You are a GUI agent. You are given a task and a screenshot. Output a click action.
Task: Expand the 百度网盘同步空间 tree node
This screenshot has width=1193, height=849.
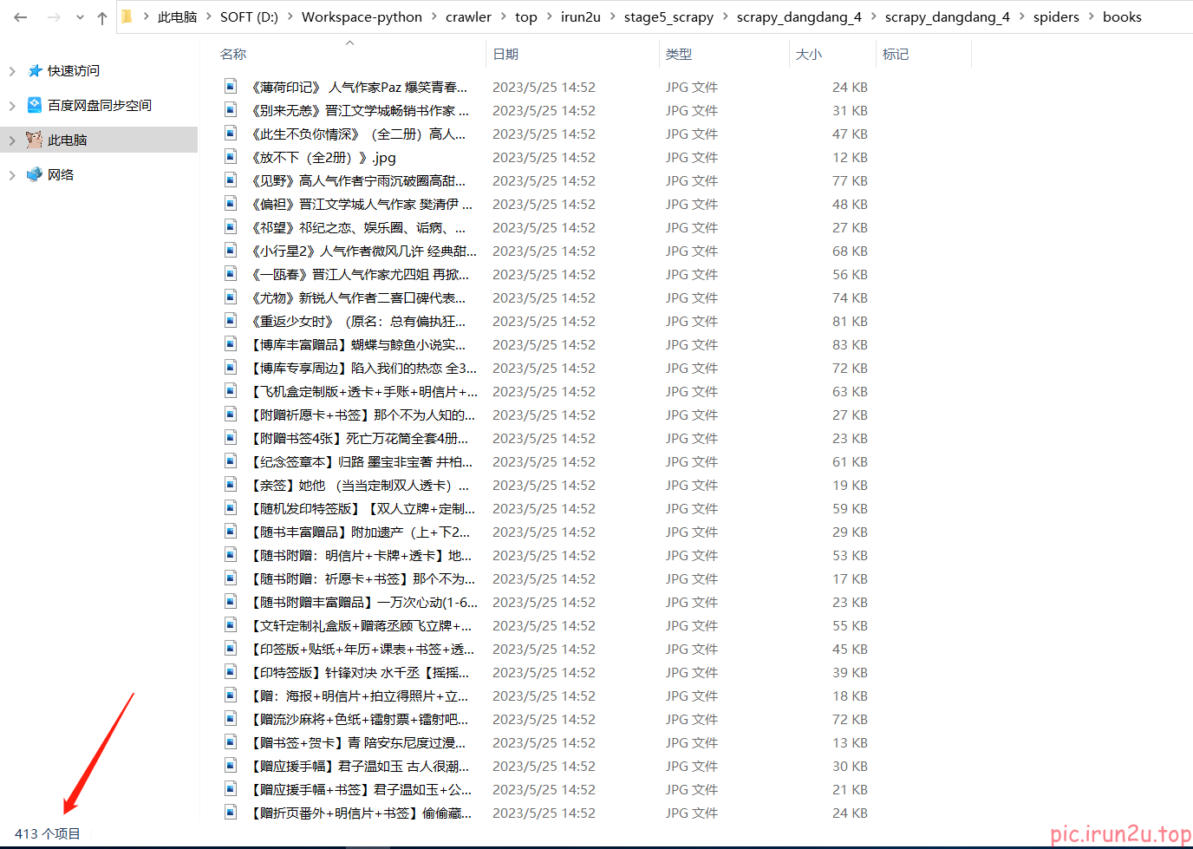pyautogui.click(x=12, y=106)
